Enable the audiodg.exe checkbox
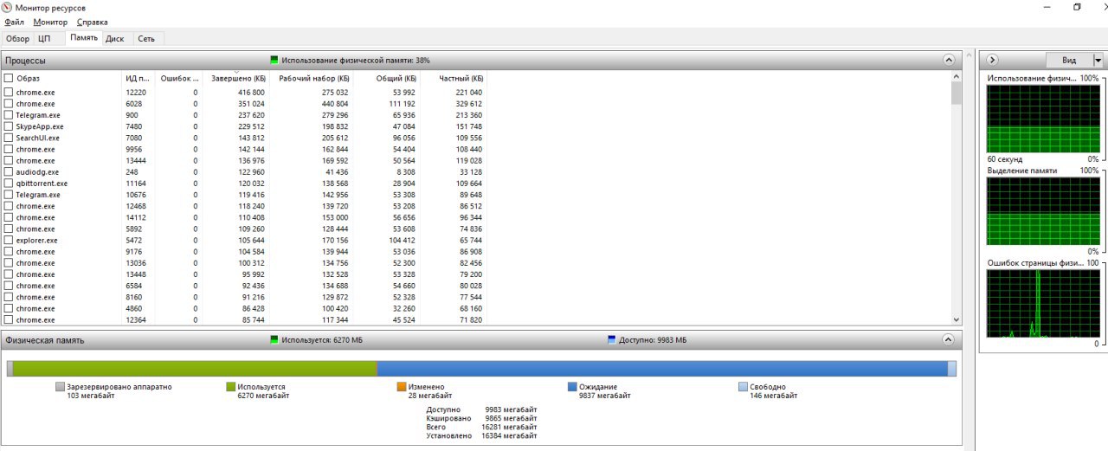This screenshot has width=1108, height=451. (x=9, y=171)
